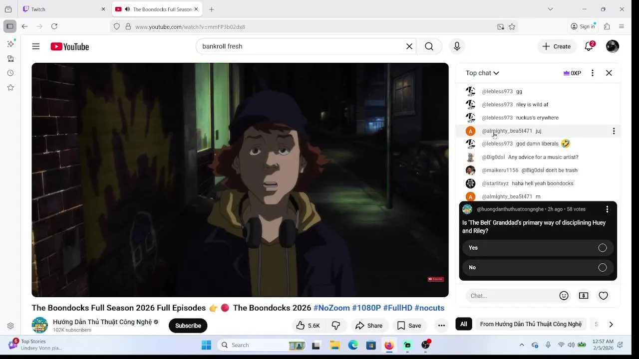Save the video to a playlist
Image resolution: width=639 pixels, height=359 pixels.
click(409, 326)
